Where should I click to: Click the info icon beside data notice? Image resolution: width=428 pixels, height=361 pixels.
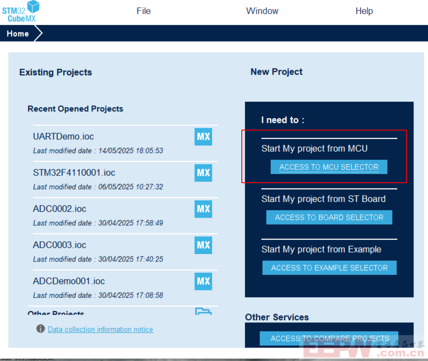pyautogui.click(x=41, y=329)
